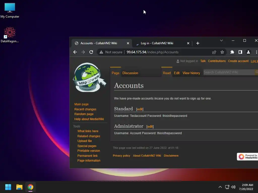
Task: Launch File Explorer from the taskbar
Action: click(19, 187)
